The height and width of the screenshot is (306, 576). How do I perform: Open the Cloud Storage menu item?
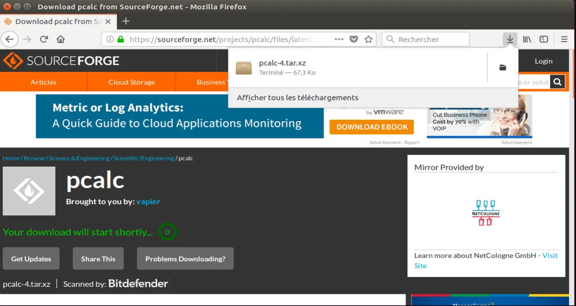click(131, 82)
